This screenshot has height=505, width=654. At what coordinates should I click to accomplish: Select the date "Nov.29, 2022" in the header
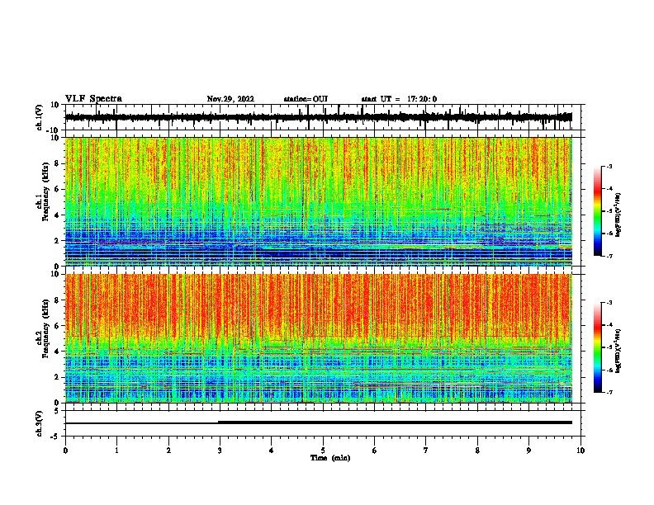coord(230,99)
